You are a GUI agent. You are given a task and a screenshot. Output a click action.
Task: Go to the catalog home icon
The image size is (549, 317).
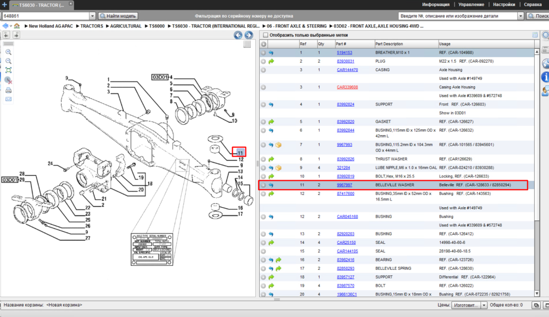pos(17,26)
